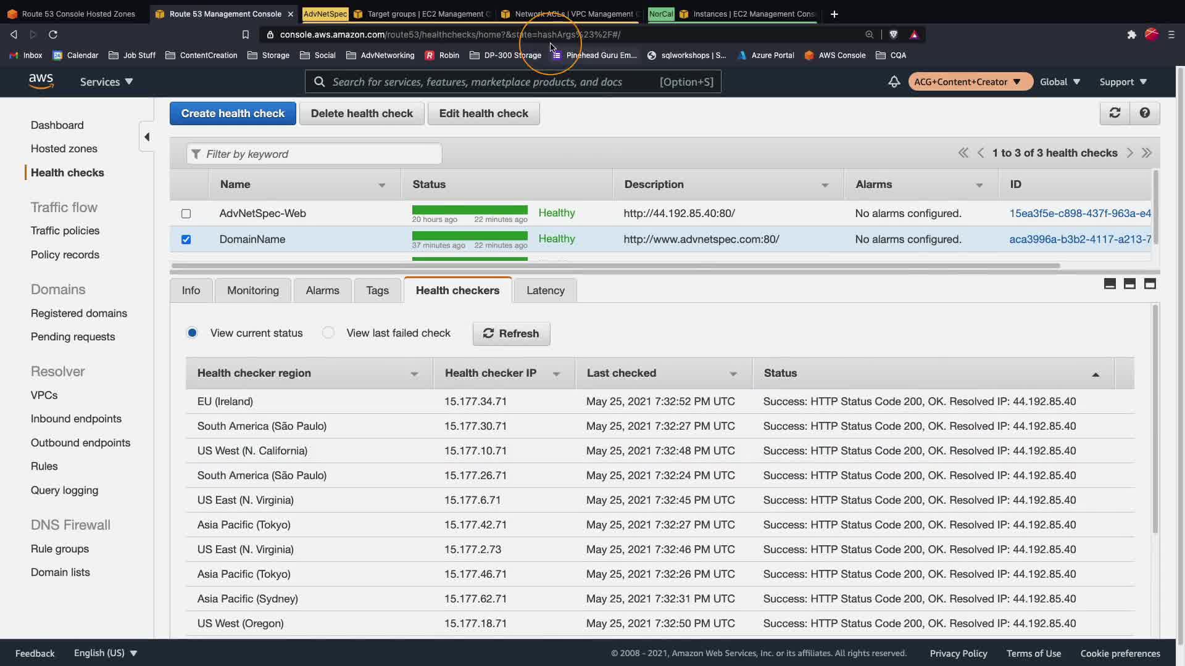Image resolution: width=1185 pixels, height=666 pixels.
Task: Minimize the details pane layout icon
Action: point(1110,284)
